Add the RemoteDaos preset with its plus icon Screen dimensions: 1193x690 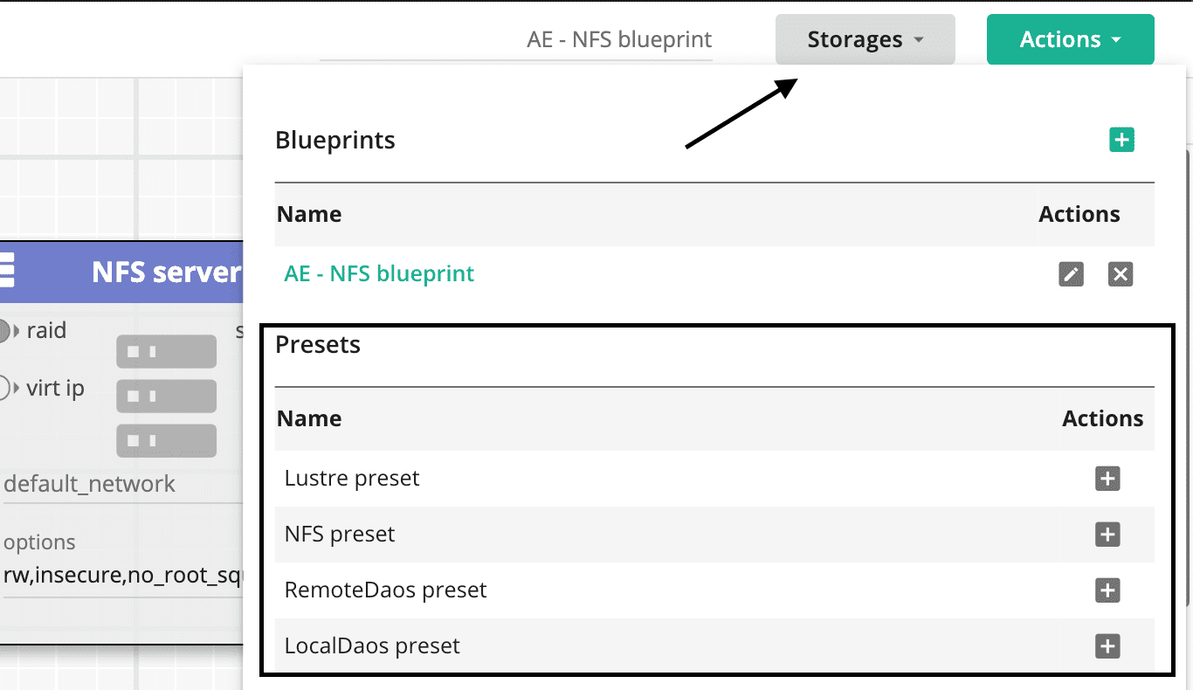(1107, 590)
